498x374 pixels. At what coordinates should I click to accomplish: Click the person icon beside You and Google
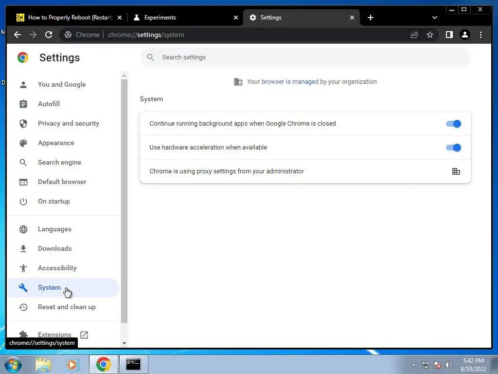coord(23,85)
